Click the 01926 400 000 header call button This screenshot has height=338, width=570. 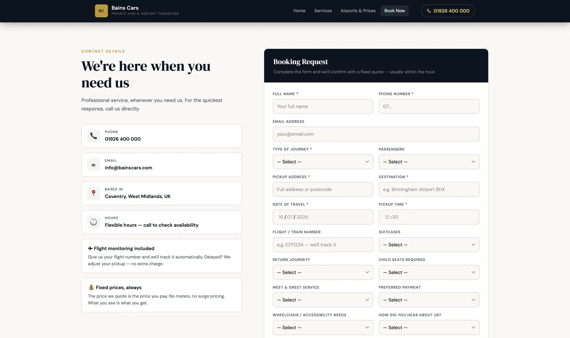point(448,11)
